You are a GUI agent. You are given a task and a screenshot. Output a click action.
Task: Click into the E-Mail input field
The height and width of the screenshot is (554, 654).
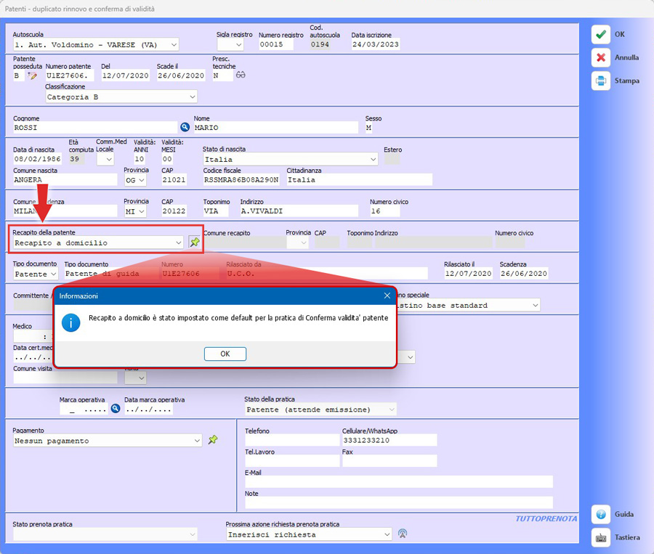(x=398, y=482)
